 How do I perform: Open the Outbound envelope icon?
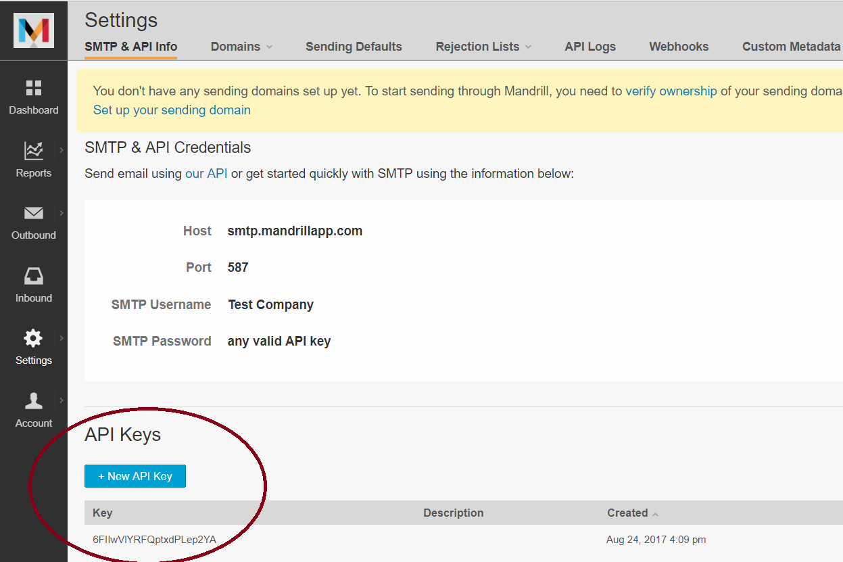click(x=34, y=214)
